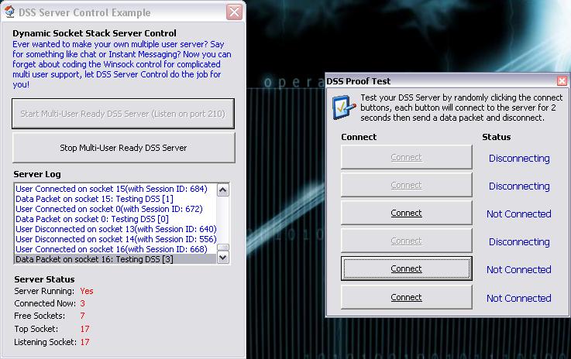Select 'User Disconnected on socket 13' log entry
Image resolution: width=571 pixels, height=359 pixels.
tap(115, 229)
